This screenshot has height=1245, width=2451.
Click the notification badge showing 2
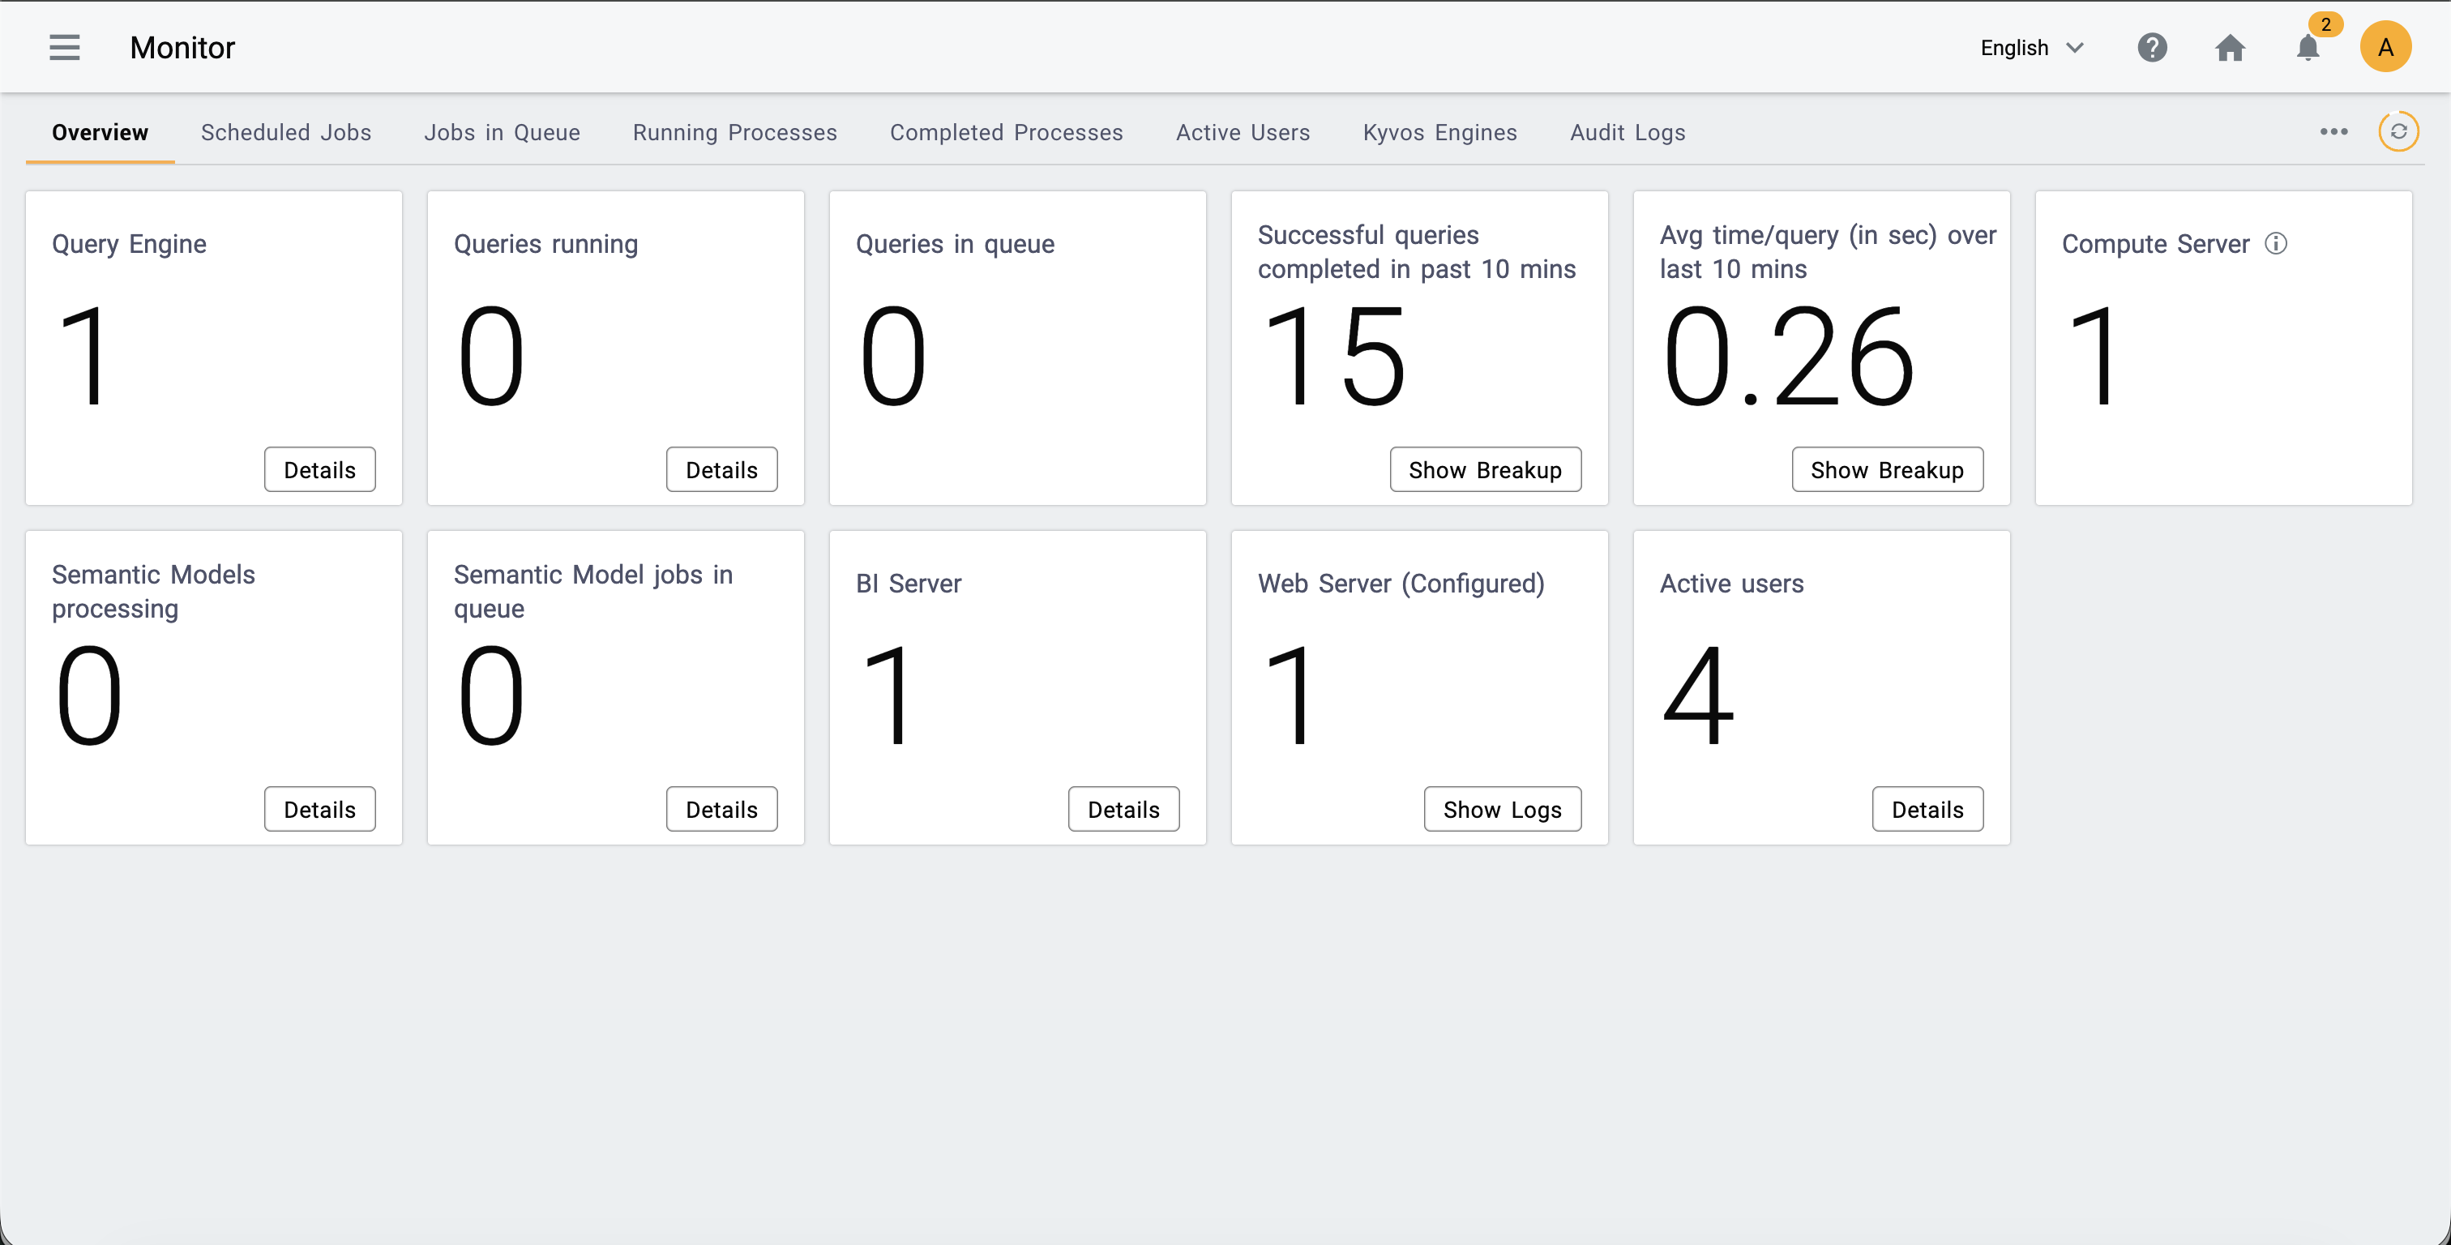point(2326,26)
